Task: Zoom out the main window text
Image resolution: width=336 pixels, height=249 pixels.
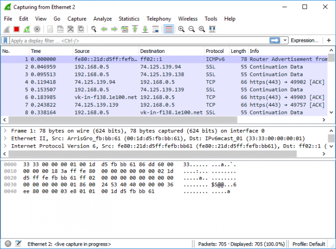Action: 192,29
